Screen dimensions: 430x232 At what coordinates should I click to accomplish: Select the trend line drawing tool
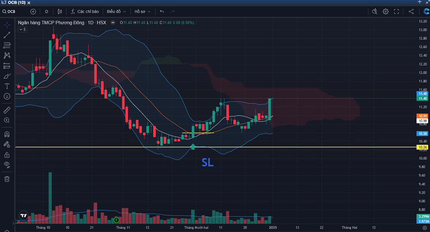[x=7, y=35]
